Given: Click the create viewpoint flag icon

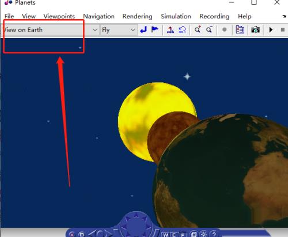Looking at the screenshot, I should point(155,29).
